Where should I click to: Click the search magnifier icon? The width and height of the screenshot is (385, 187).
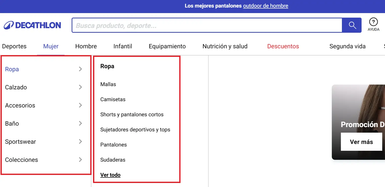coord(352,25)
